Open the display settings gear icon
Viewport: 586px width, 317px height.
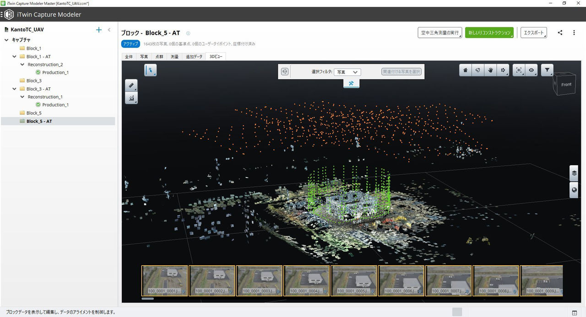tap(503, 70)
